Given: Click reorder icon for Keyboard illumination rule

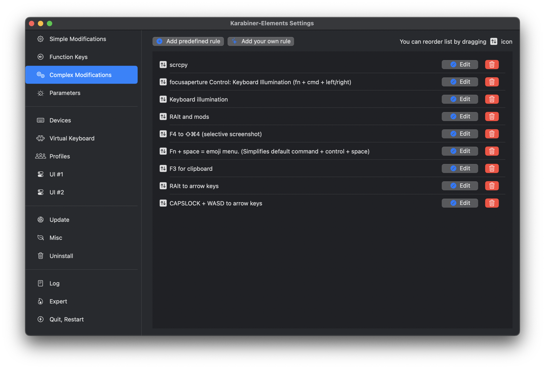Looking at the screenshot, I should (163, 99).
